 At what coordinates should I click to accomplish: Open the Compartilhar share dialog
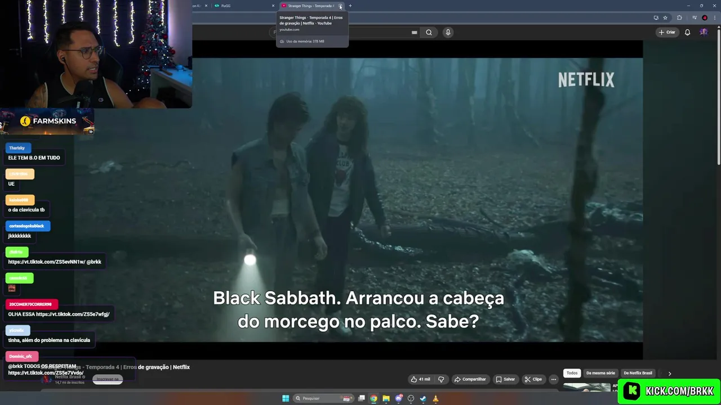coord(470,379)
